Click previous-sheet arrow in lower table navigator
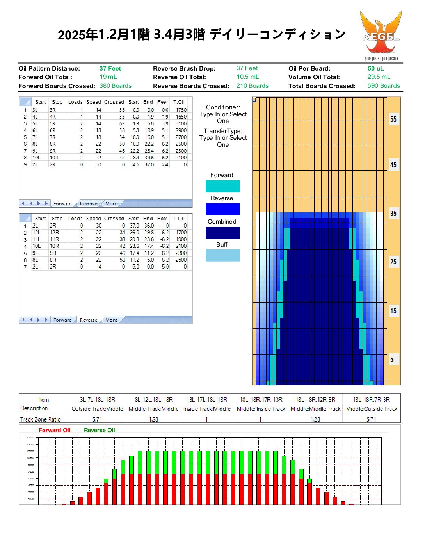The height and width of the screenshot is (550, 425). pos(31,320)
